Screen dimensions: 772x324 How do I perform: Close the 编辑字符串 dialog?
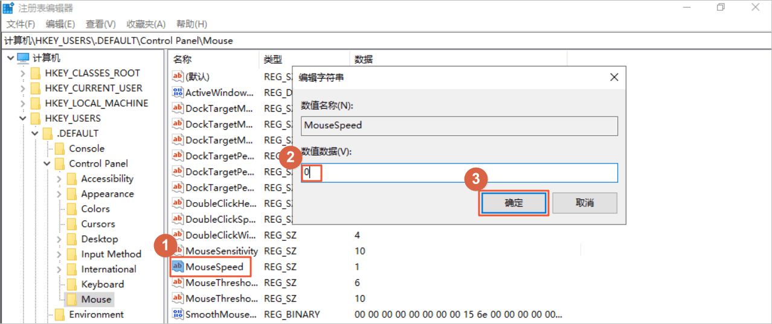coord(614,78)
